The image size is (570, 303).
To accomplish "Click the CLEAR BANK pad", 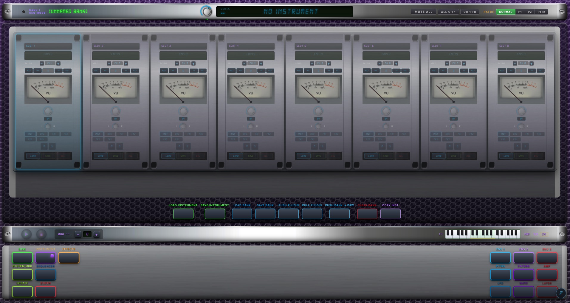I will [367, 214].
